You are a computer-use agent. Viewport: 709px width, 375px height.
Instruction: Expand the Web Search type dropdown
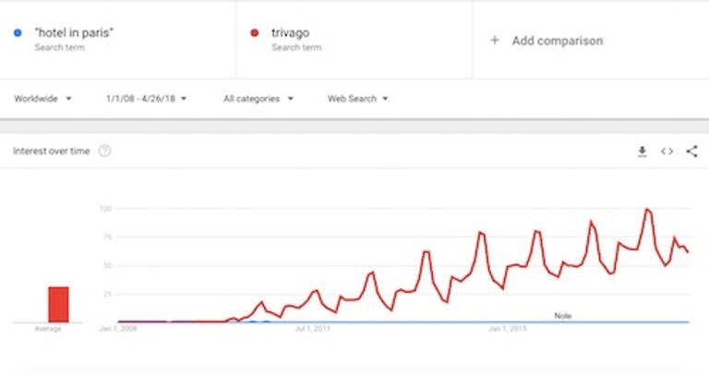pos(357,99)
